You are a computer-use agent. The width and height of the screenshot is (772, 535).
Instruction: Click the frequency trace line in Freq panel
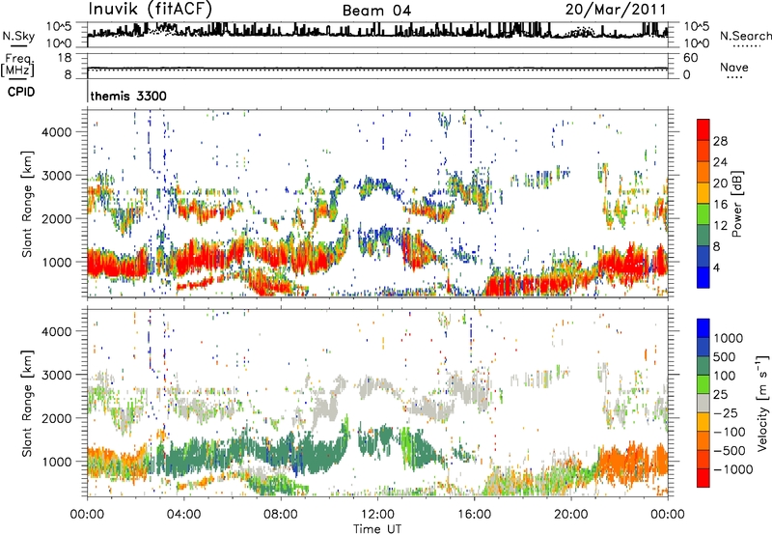tap(377, 68)
